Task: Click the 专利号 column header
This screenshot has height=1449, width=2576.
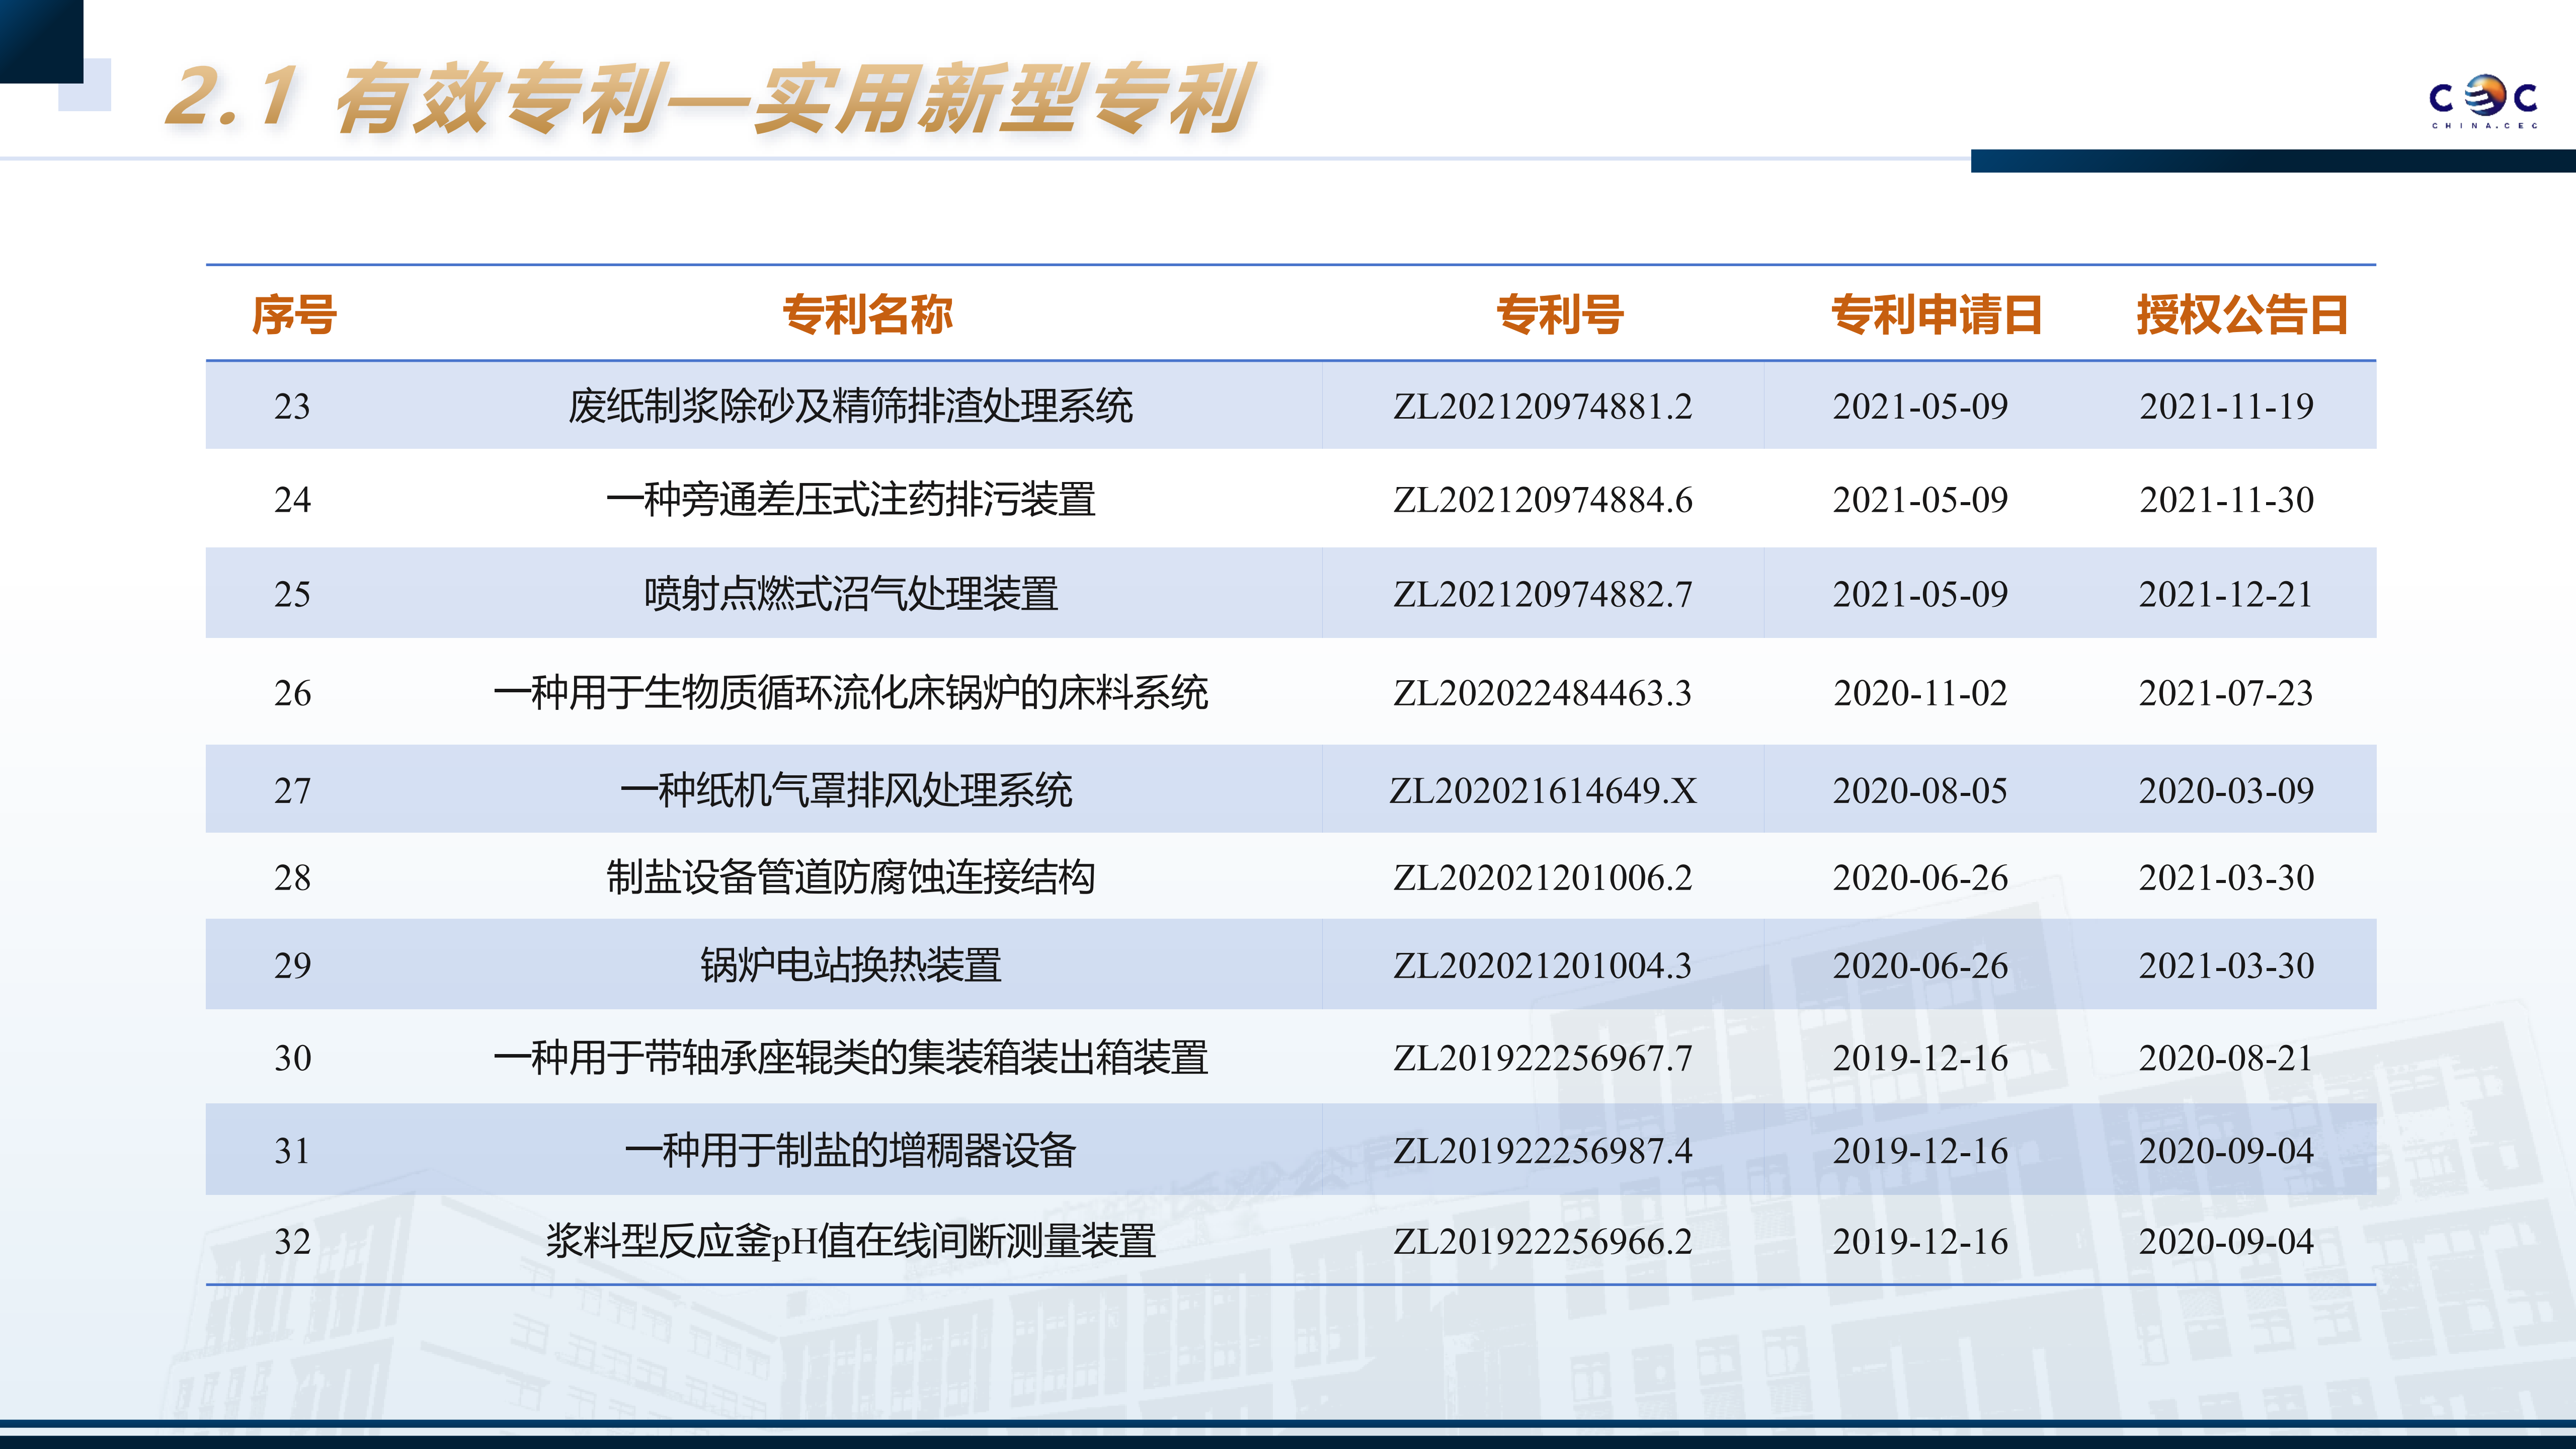Action: (x=1559, y=314)
